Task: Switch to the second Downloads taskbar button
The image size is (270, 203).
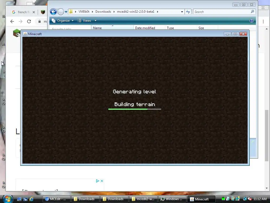Action: tap(114, 199)
